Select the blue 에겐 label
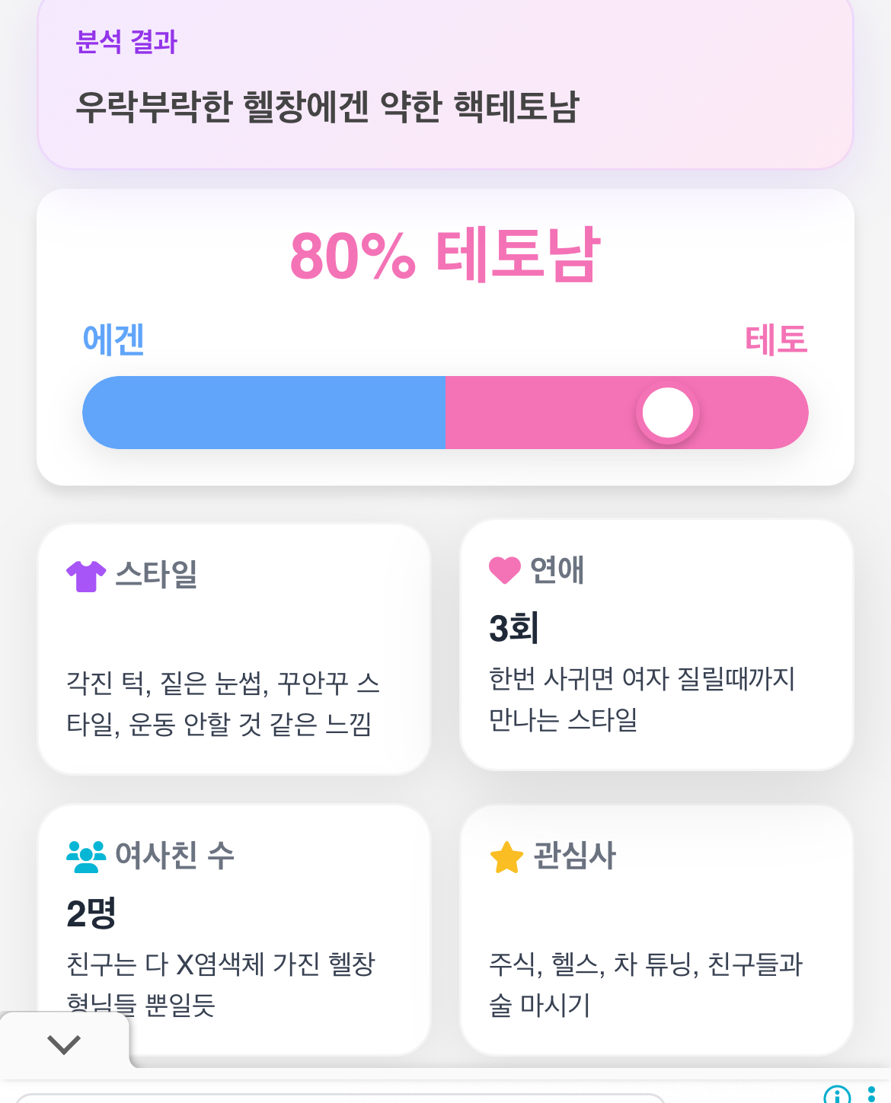 113,339
